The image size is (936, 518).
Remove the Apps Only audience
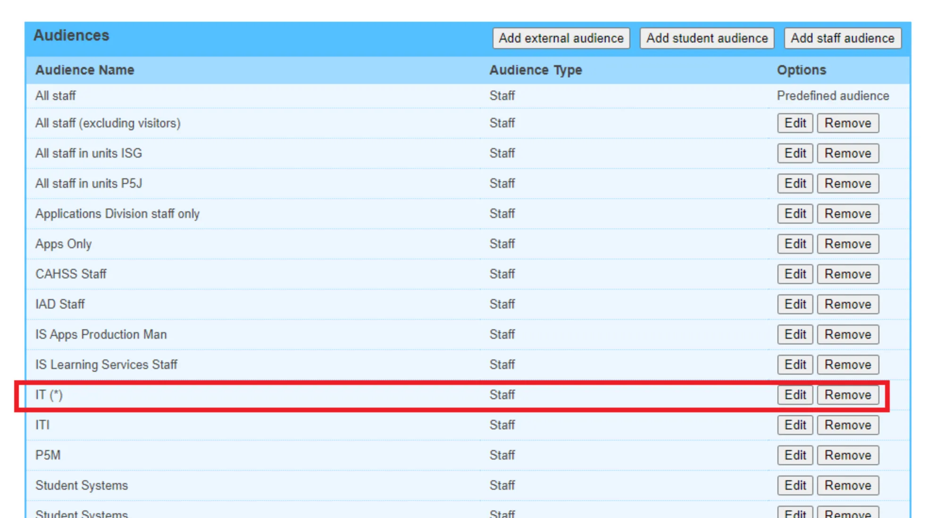point(847,244)
